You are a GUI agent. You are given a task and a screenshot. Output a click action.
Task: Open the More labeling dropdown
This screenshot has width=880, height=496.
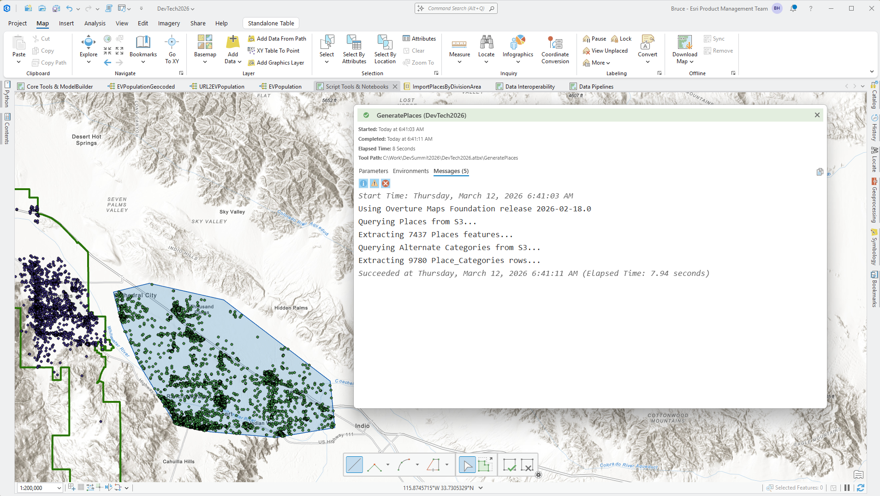(x=596, y=63)
